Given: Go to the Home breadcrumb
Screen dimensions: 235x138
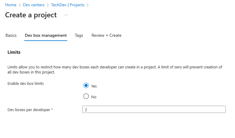Looking at the screenshot, I should click(x=11, y=5).
